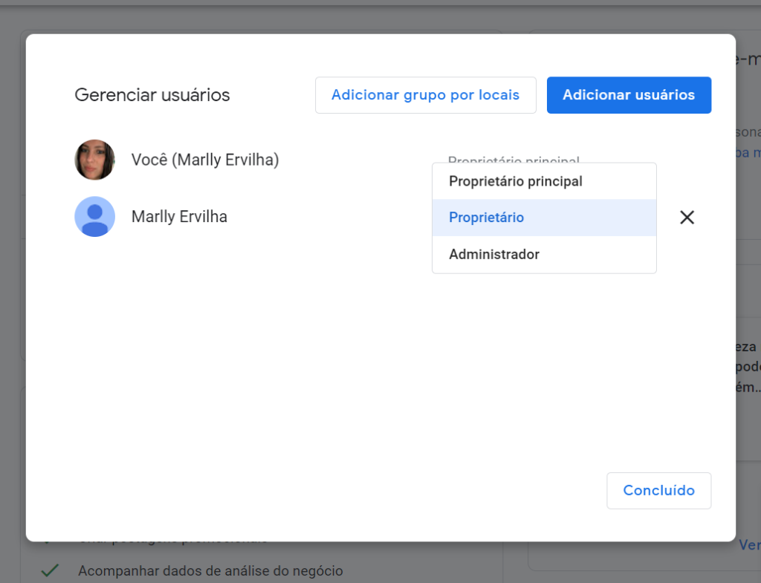This screenshot has width=761, height=583.
Task: Select Proprietário principal from the role list
Action: 514,180
